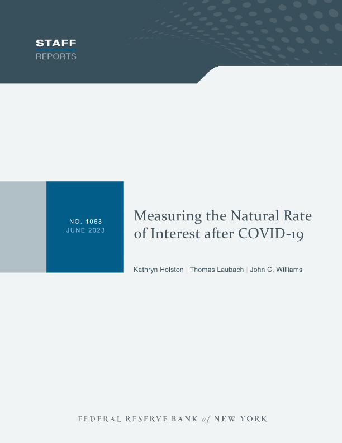Click the blue line beneath STAFF in the logo
This screenshot has width=342, height=443.
[x=56, y=50]
